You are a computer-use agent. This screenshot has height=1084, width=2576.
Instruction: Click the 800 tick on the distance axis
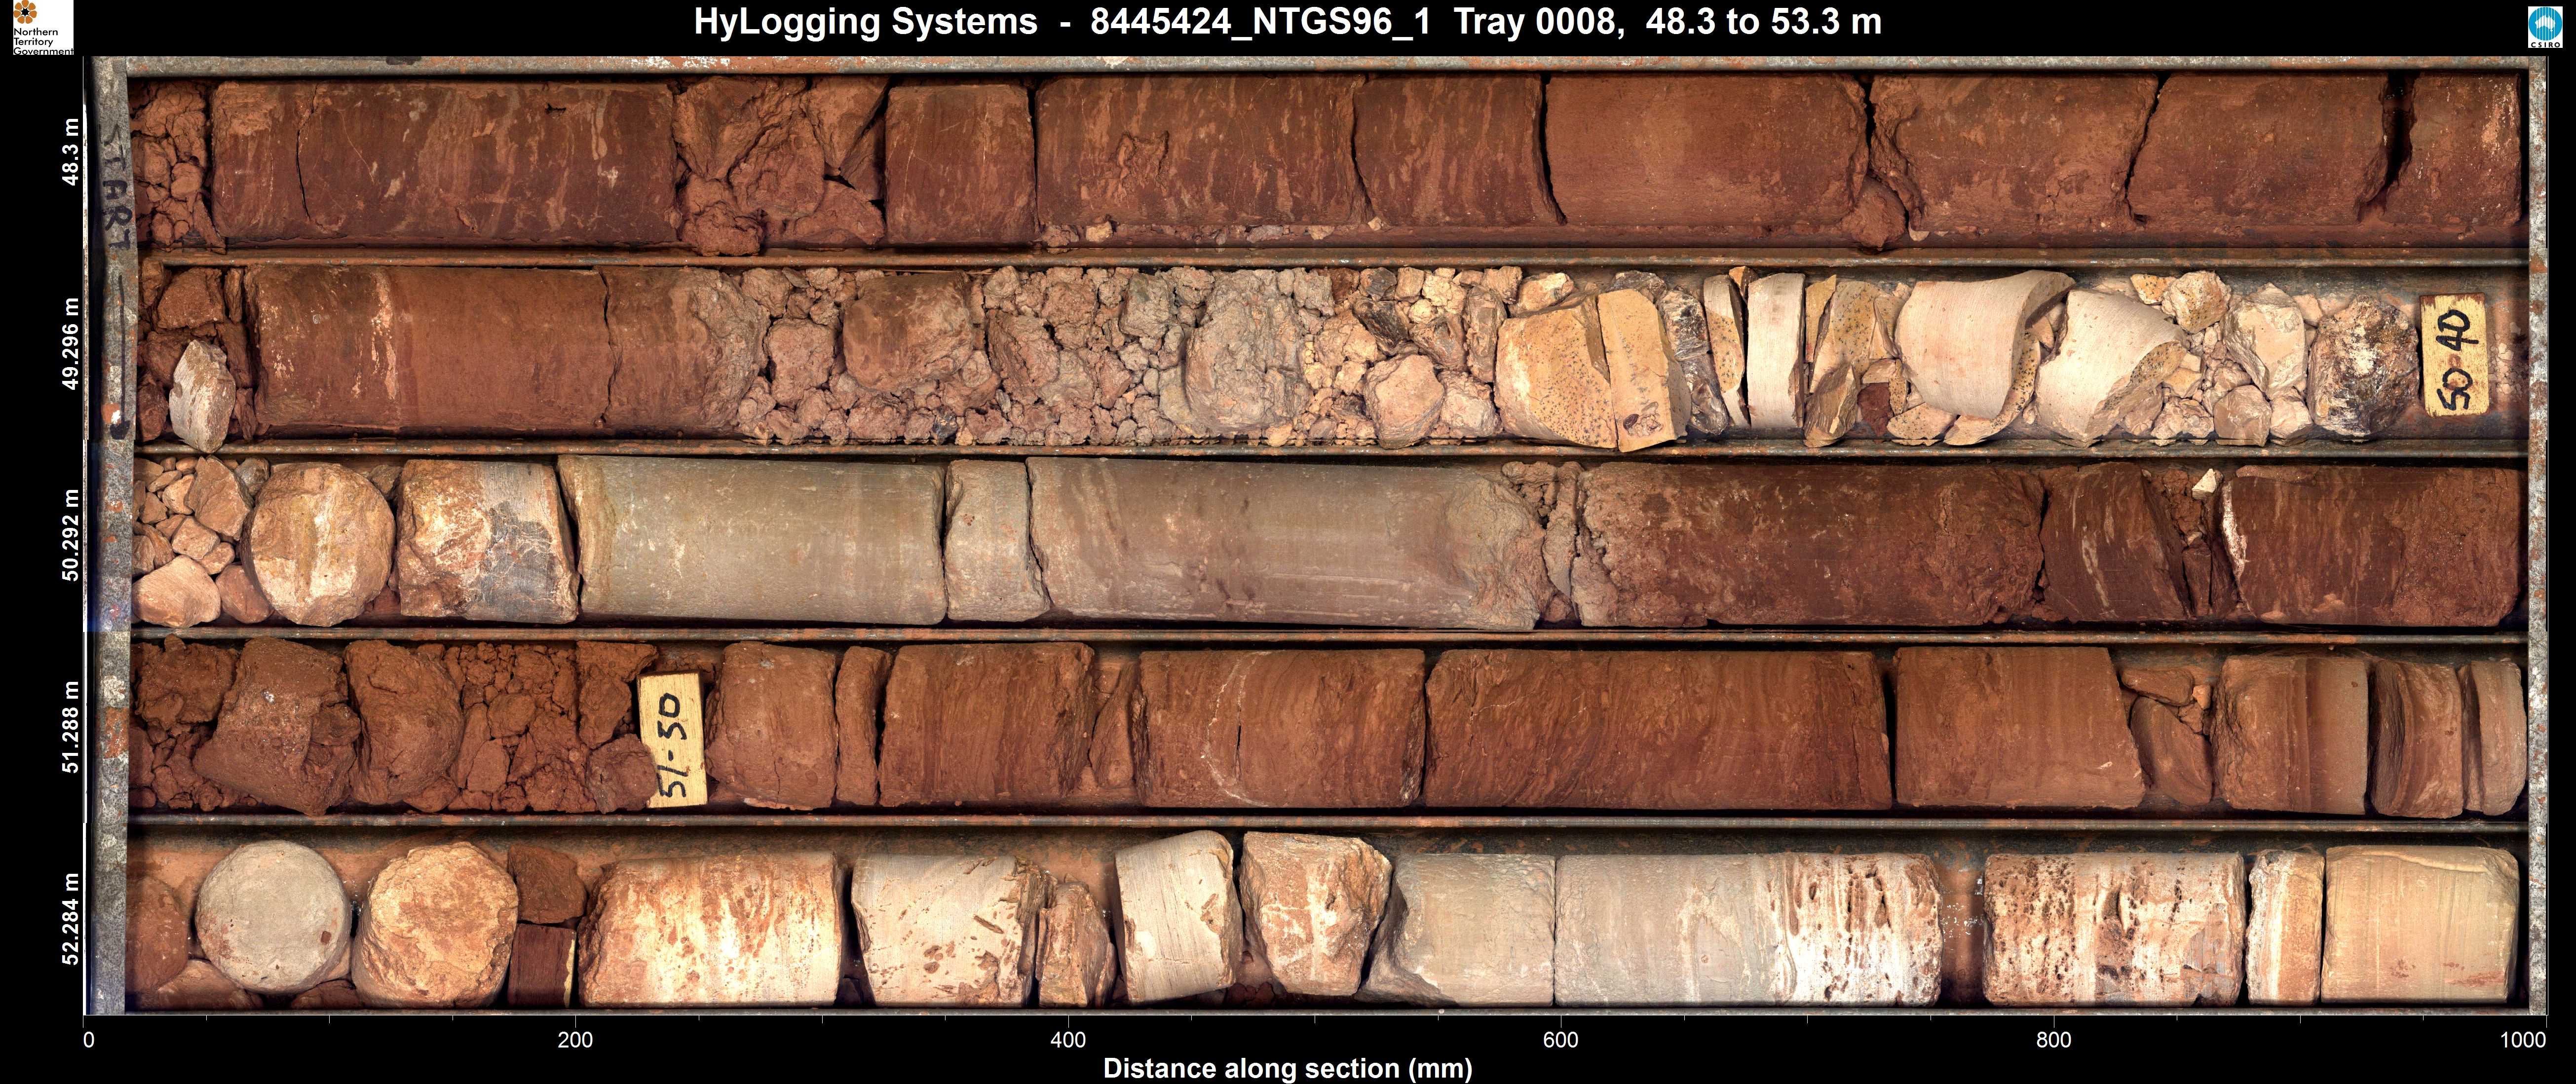coord(2053,1040)
